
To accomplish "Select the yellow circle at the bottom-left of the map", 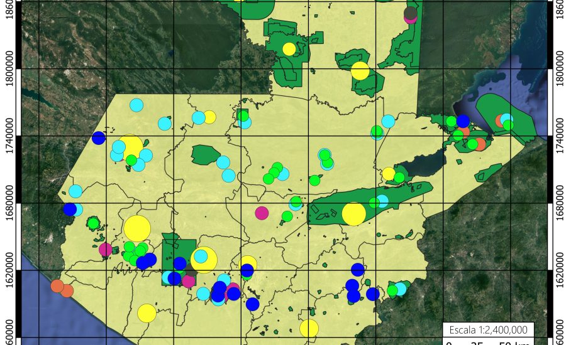I will tap(147, 312).
